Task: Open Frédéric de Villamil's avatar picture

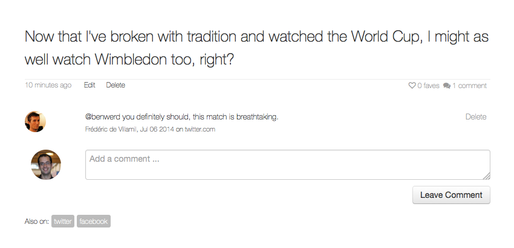Action: (x=35, y=121)
